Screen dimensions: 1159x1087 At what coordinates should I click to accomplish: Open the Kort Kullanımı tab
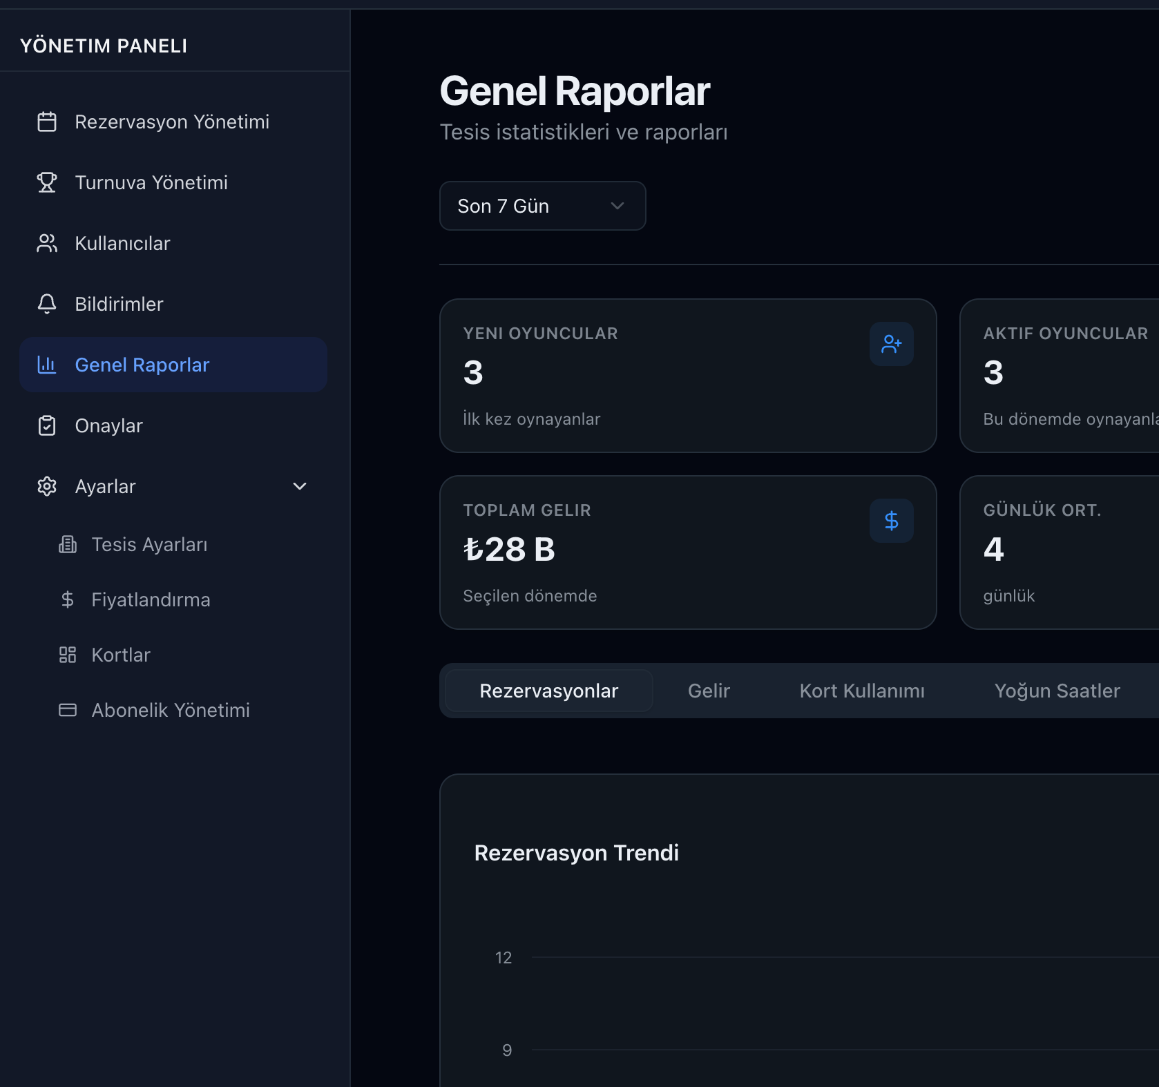pos(861,691)
